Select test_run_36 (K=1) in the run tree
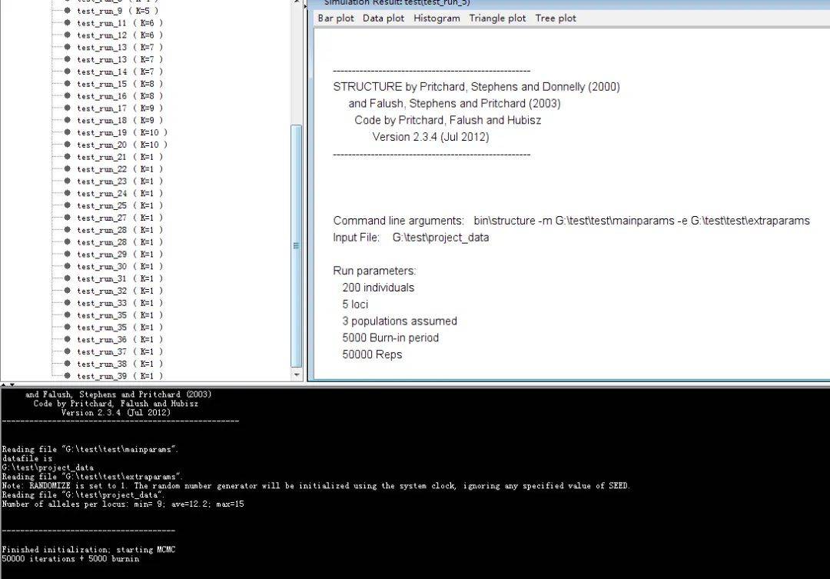The image size is (830, 579). point(120,340)
